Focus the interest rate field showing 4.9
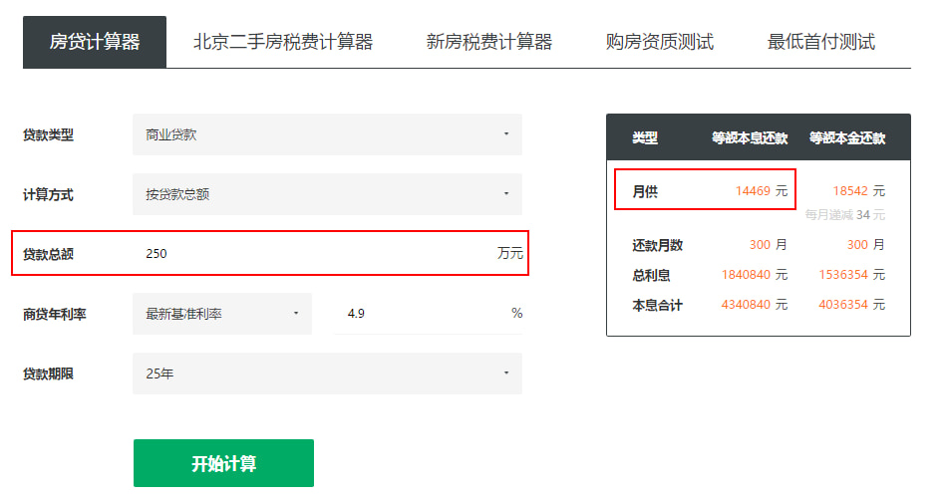Screen dimensions: 946x498 coord(419,314)
